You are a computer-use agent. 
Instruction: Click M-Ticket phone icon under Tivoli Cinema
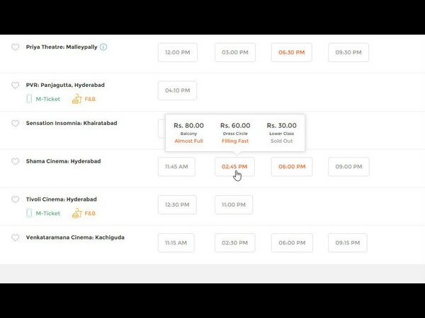pos(30,213)
